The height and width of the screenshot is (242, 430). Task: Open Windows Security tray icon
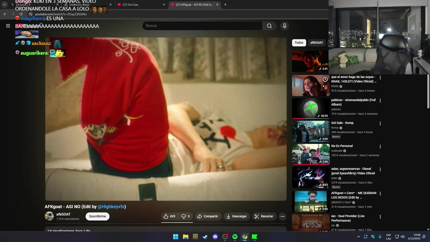click(x=373, y=237)
